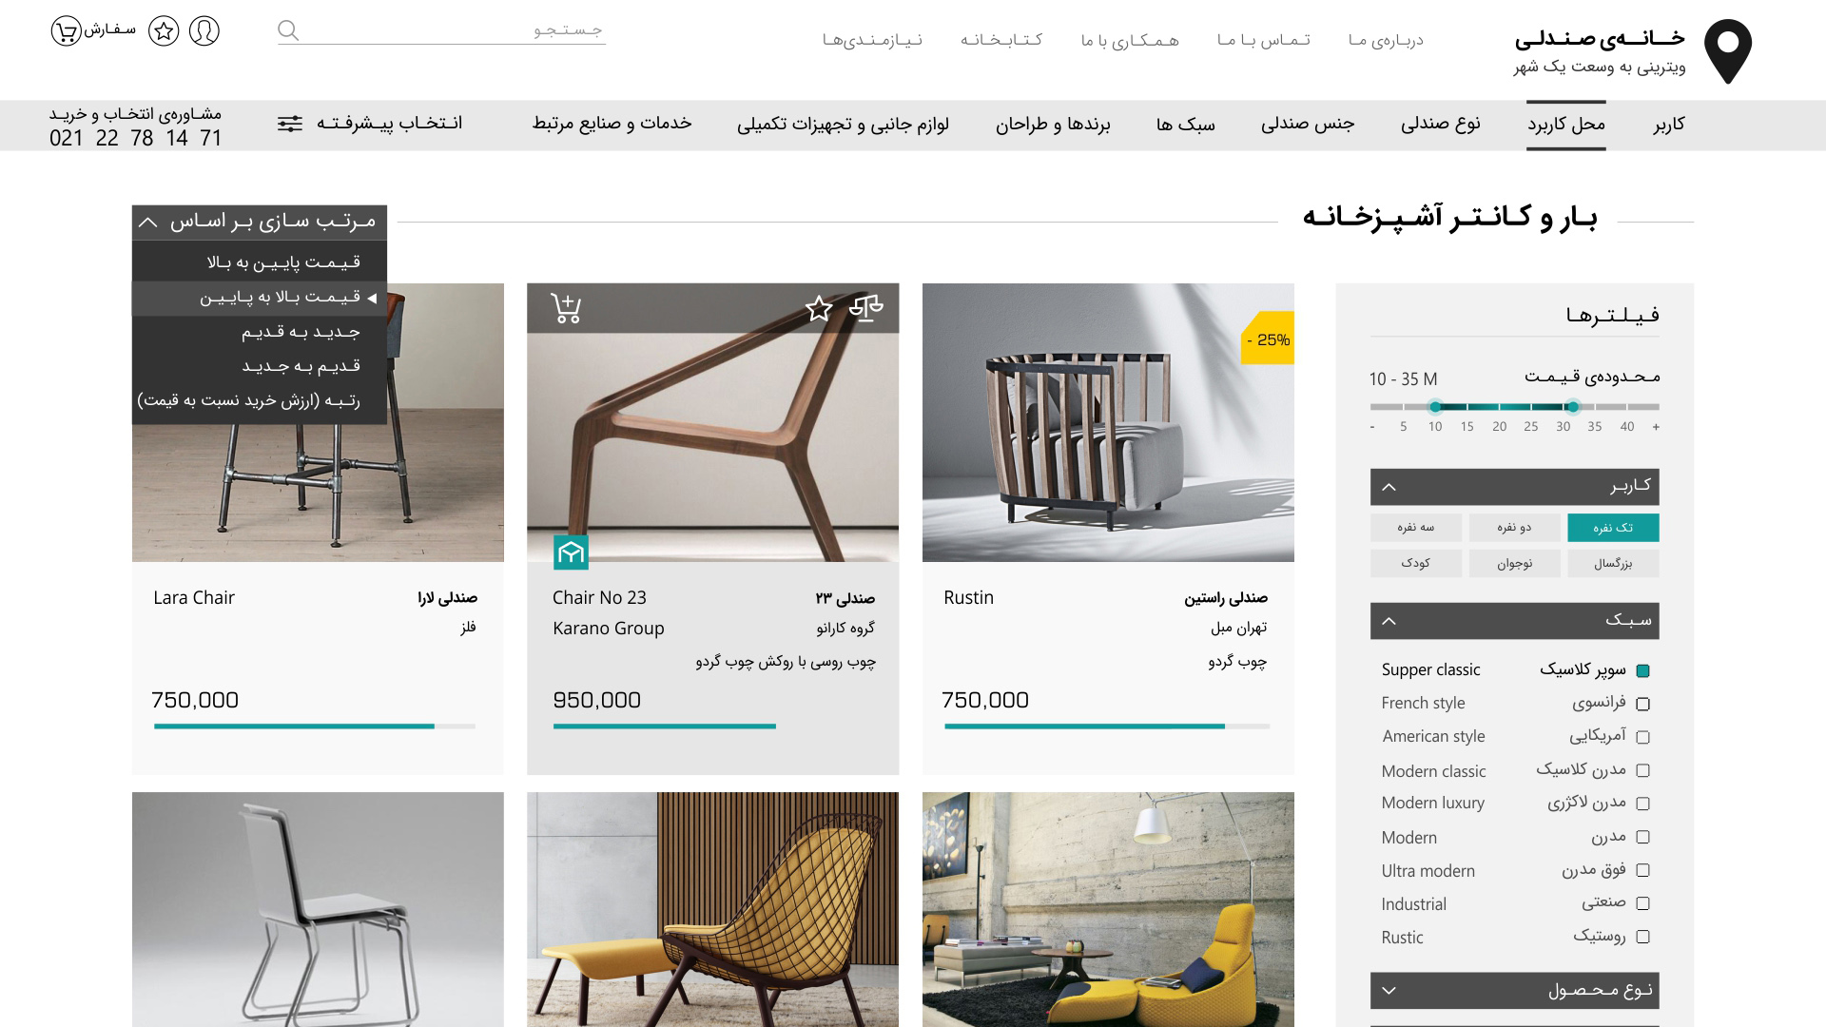Open favorites star icon in header
The height and width of the screenshot is (1027, 1826).
click(x=164, y=31)
